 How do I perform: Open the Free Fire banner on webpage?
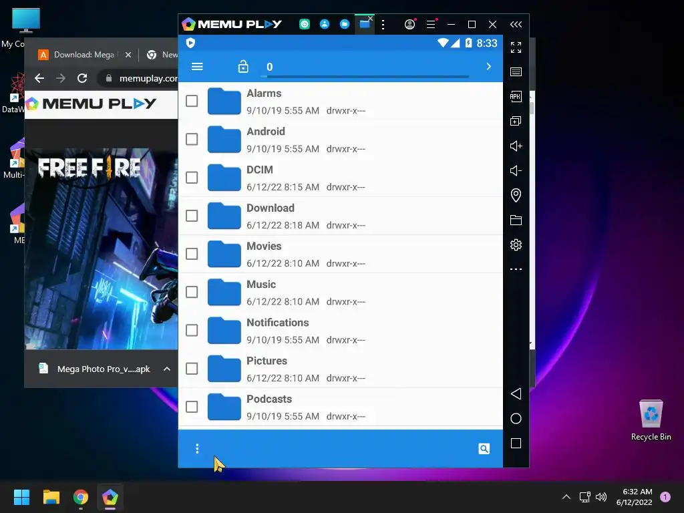tap(102, 248)
